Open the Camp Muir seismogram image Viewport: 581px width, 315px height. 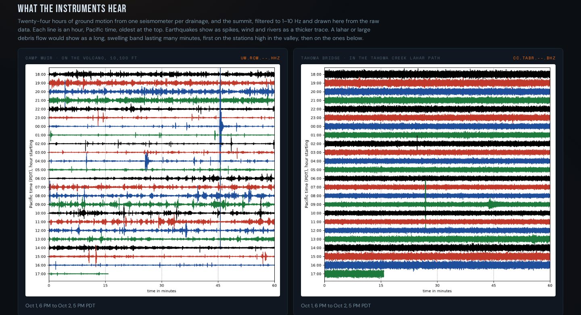coord(153,180)
